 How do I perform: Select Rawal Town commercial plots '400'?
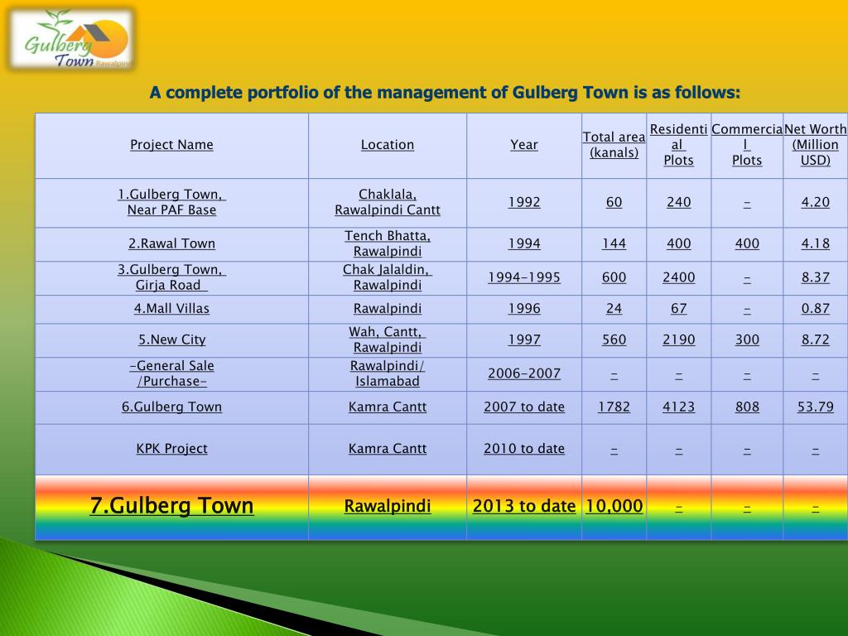point(747,244)
